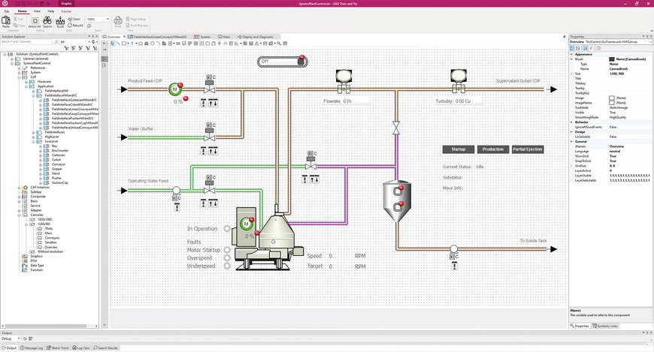Click the Underspeed fault indicator

(227, 266)
